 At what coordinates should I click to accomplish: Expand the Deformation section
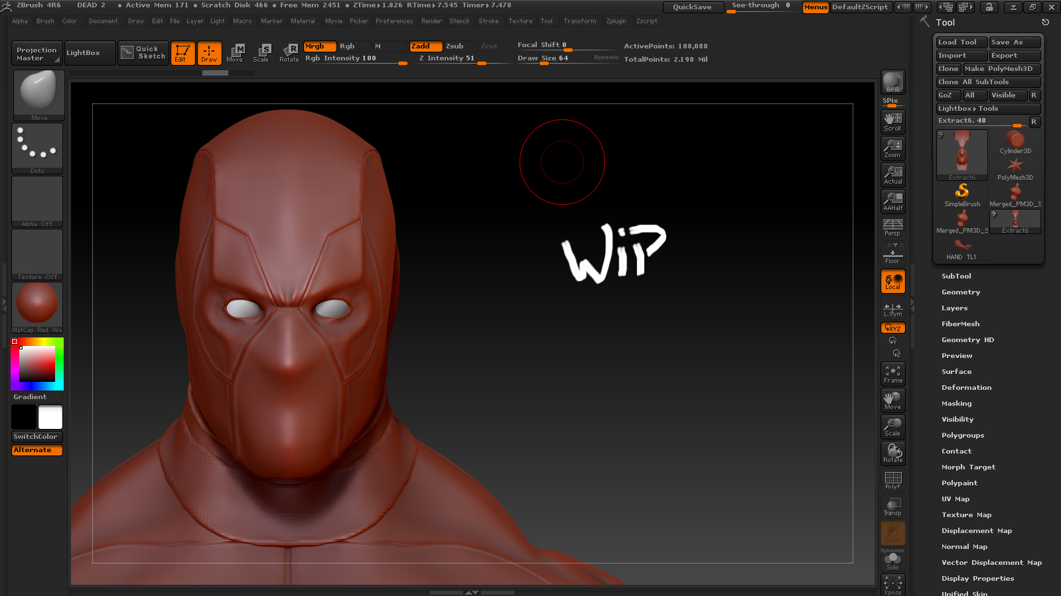point(966,388)
